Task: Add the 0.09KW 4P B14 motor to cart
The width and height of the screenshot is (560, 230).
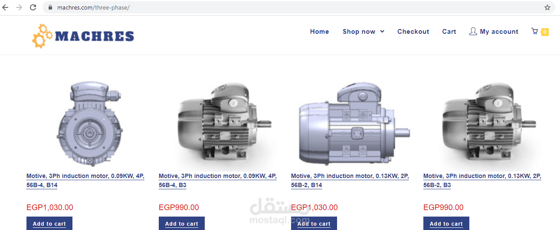Action: pyautogui.click(x=49, y=224)
